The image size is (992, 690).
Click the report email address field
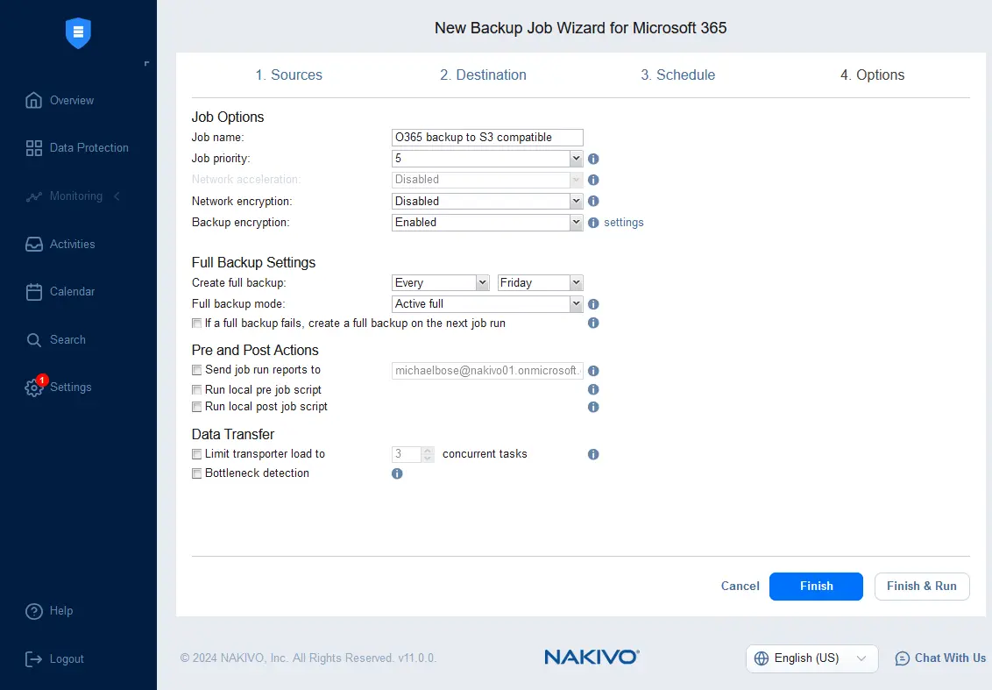pos(487,370)
